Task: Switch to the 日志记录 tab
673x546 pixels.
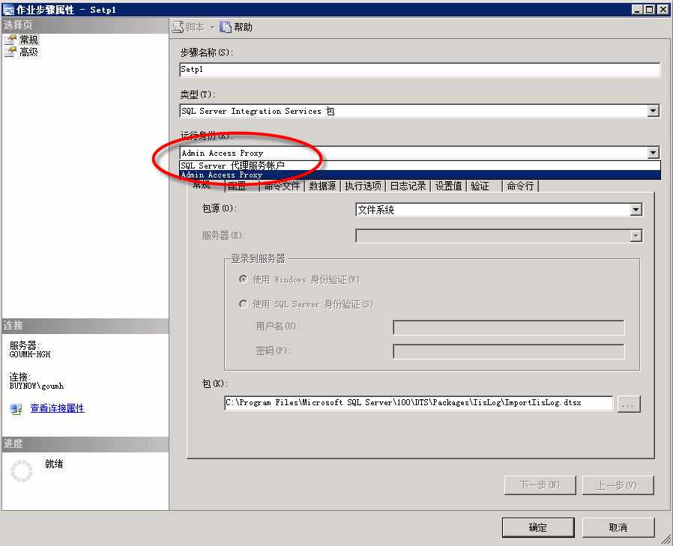Action: click(x=408, y=186)
